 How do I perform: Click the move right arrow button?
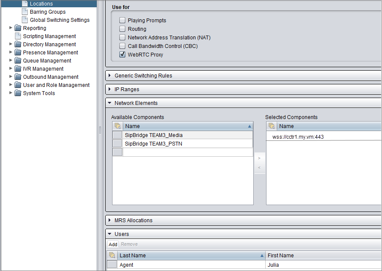pos(259,158)
